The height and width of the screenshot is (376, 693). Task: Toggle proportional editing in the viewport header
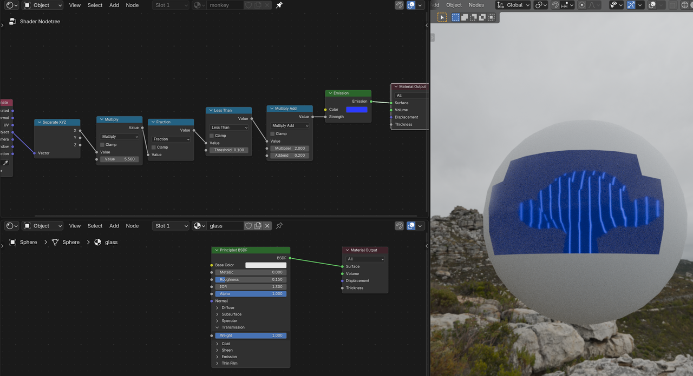coord(582,5)
